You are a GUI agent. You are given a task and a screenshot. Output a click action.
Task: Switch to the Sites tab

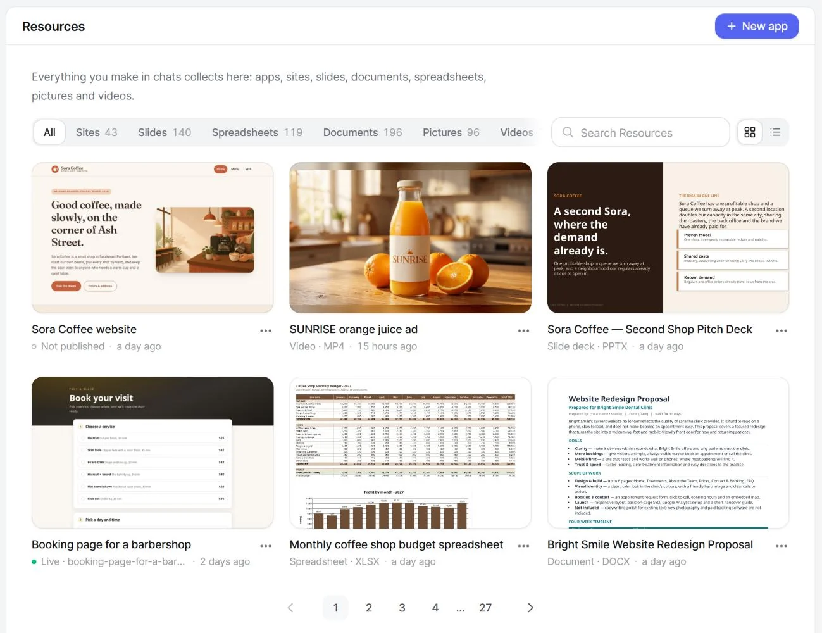tap(96, 132)
